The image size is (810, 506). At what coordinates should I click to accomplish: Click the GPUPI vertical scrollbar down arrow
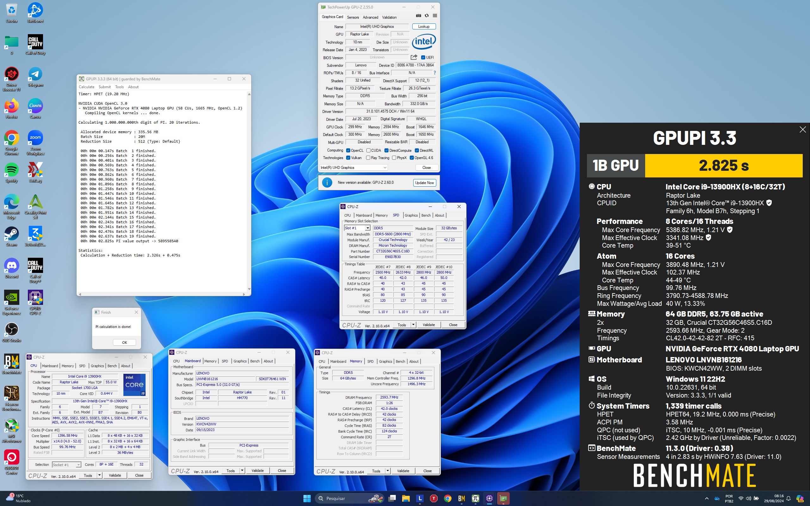click(249, 289)
